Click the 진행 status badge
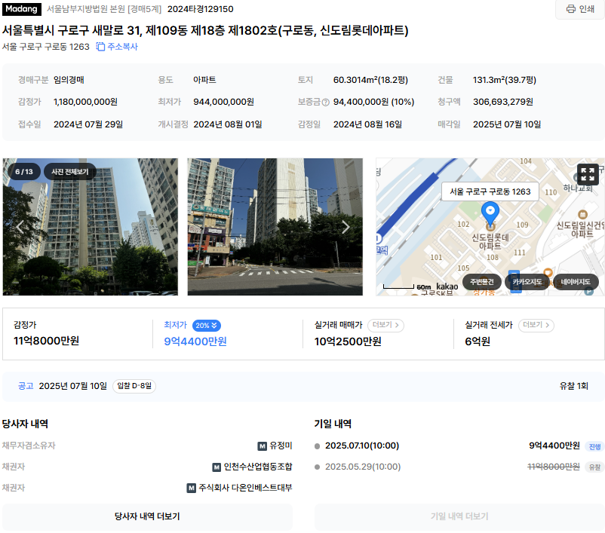 [x=594, y=446]
